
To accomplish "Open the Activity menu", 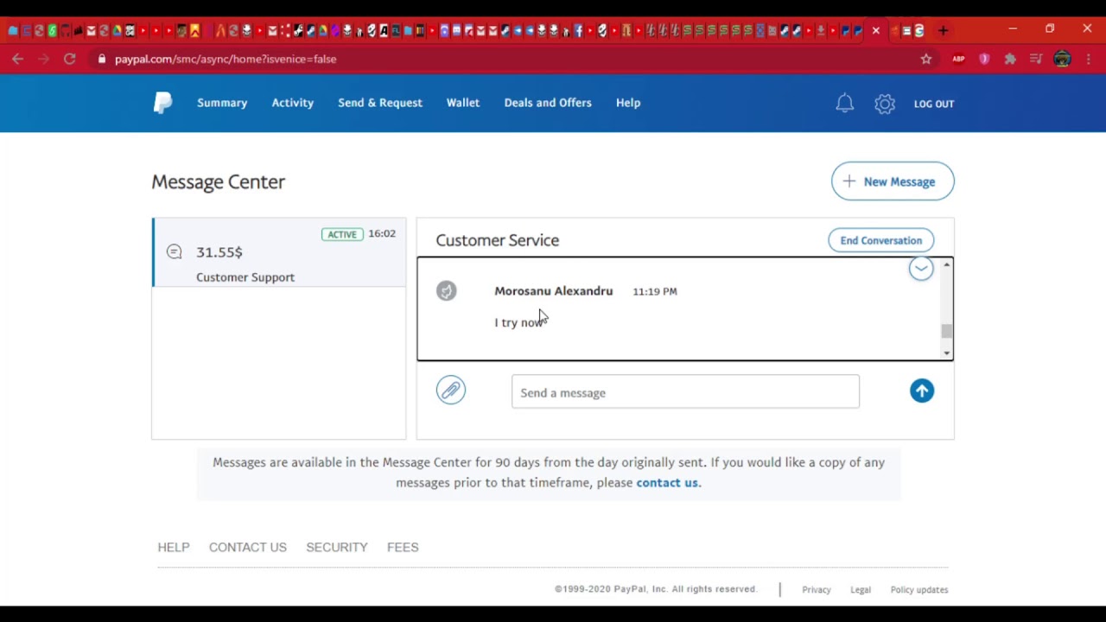I will pyautogui.click(x=293, y=103).
